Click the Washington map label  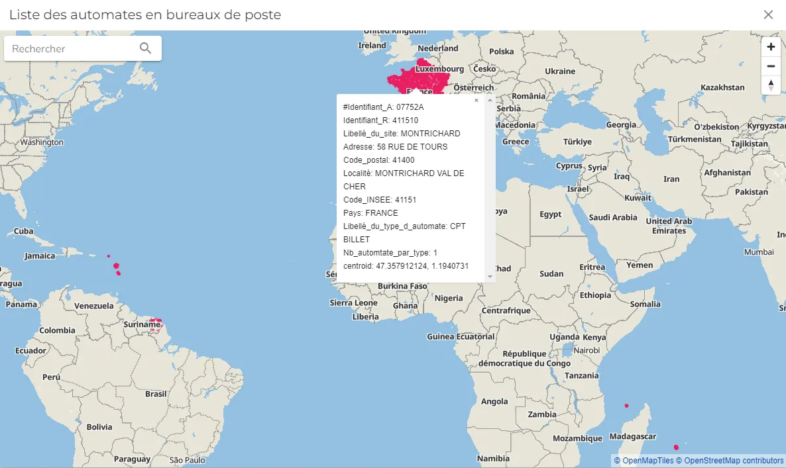click(42, 142)
